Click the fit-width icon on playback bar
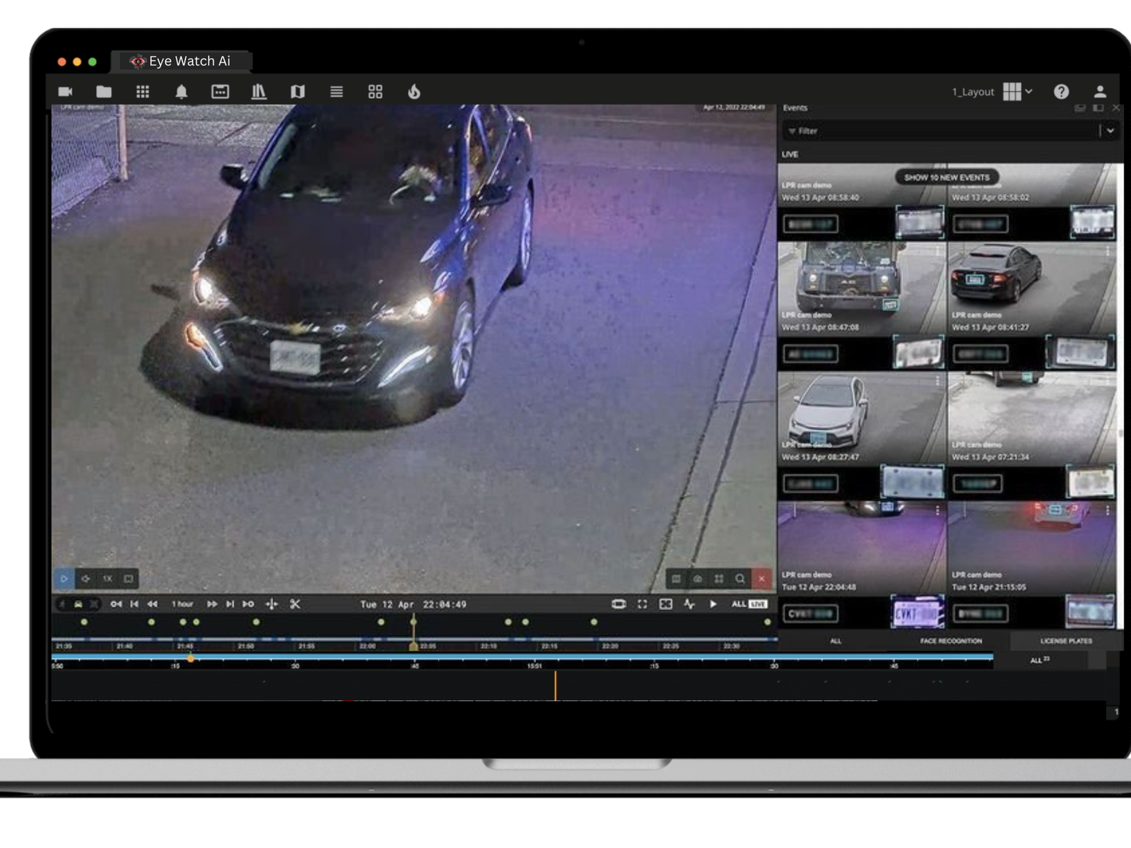 coord(619,604)
